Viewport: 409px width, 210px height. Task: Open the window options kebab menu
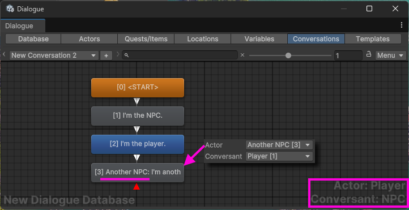(402, 25)
